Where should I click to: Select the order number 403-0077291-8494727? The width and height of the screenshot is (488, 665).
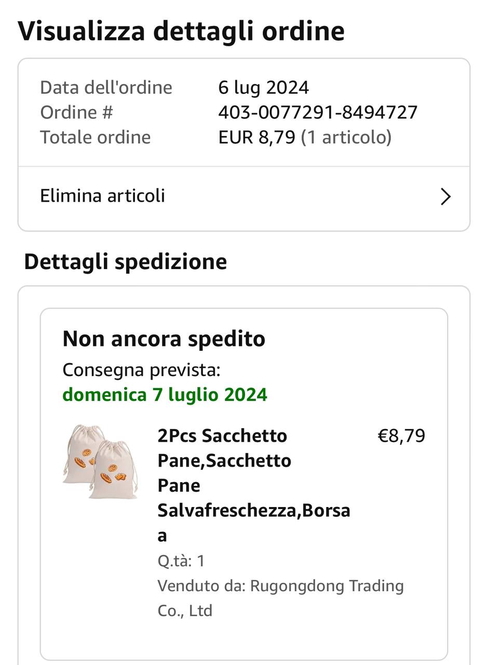[x=317, y=112]
